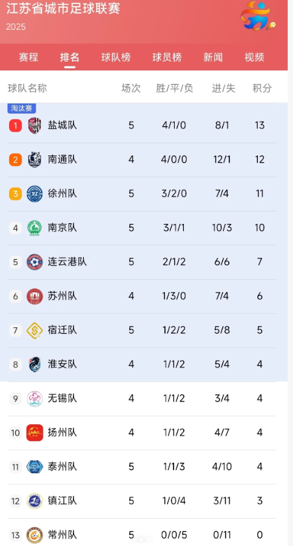293x546 pixels.
Task: Switch to the 球员榜 tab
Action: 167,57
